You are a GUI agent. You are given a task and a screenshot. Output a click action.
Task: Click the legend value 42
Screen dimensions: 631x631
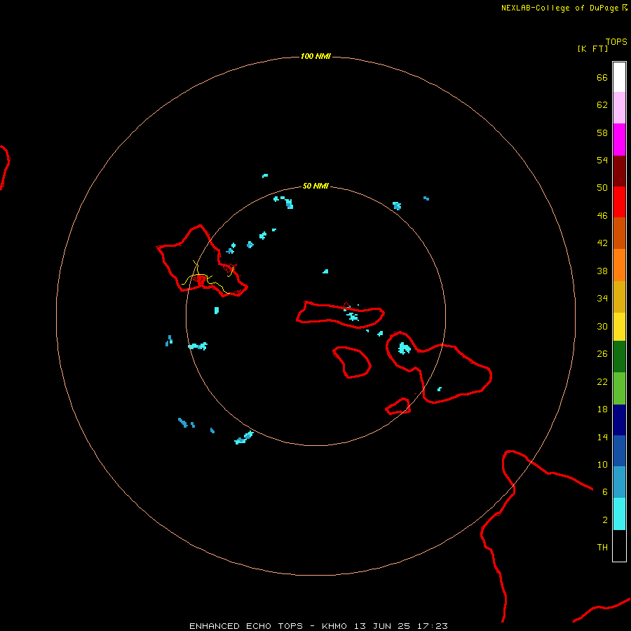tap(602, 243)
